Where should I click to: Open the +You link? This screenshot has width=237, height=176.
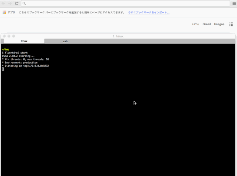click(x=195, y=24)
